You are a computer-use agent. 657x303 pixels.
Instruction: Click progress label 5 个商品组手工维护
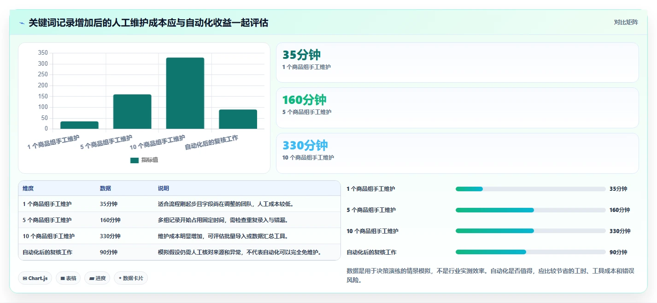click(371, 210)
